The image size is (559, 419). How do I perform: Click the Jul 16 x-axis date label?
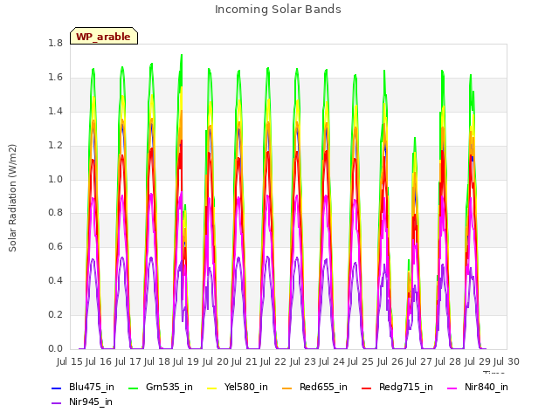pos(99,362)
